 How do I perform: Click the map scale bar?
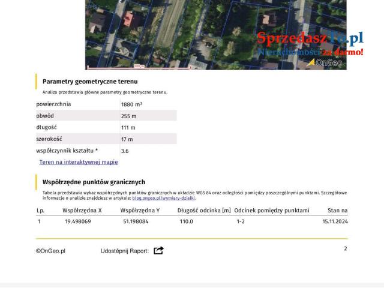[x=138, y=67]
